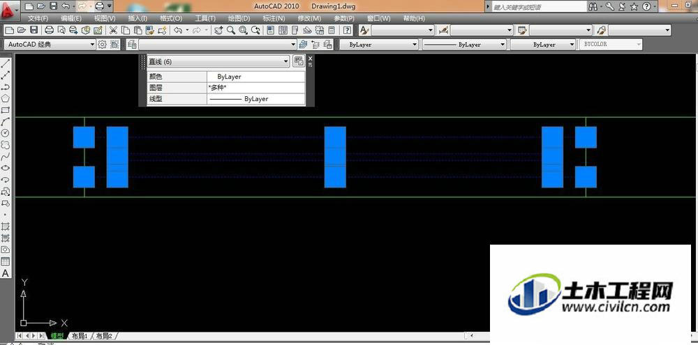Toggle PICKADD button in Quick Properties panel
This screenshot has height=345, width=698.
click(299, 62)
